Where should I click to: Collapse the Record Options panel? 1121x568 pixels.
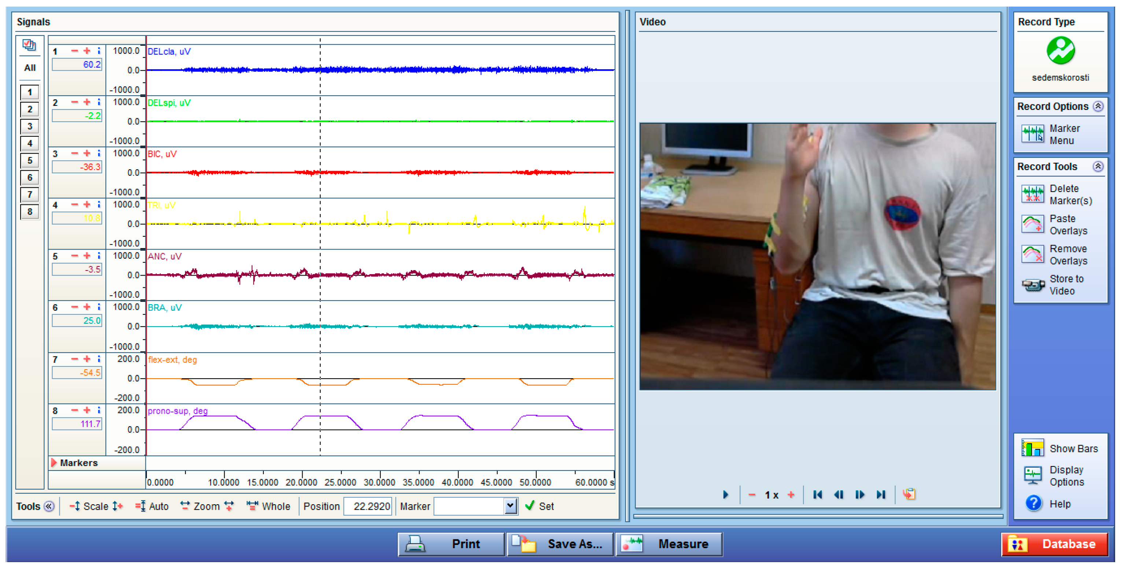(1098, 106)
